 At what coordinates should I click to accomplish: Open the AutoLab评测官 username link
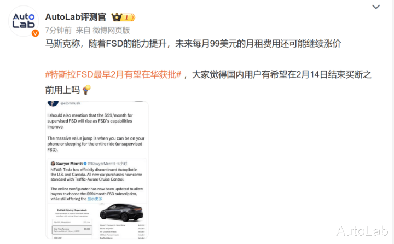(76, 17)
